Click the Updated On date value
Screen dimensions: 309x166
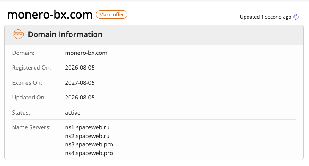click(x=80, y=98)
